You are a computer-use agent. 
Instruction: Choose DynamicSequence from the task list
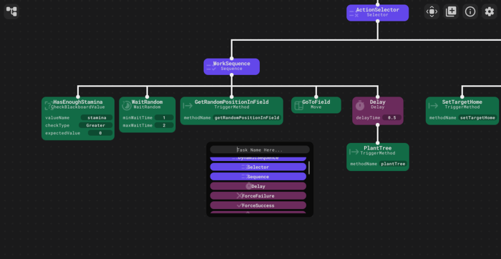click(x=258, y=158)
